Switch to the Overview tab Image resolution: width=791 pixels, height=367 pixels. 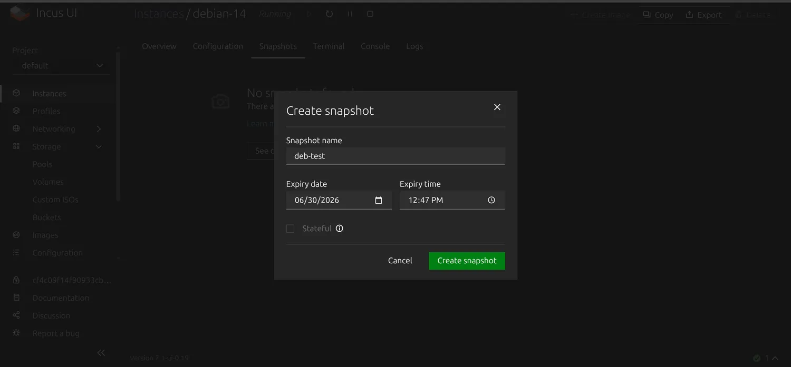point(159,46)
